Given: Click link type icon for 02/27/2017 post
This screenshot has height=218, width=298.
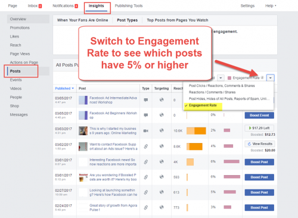Looking at the screenshot, I should point(146,192).
